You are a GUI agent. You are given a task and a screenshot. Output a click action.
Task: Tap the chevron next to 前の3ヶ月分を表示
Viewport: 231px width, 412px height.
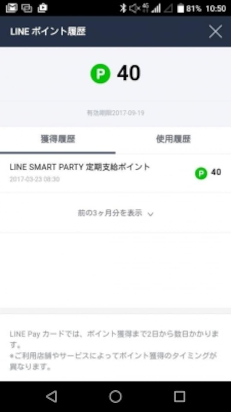point(150,214)
